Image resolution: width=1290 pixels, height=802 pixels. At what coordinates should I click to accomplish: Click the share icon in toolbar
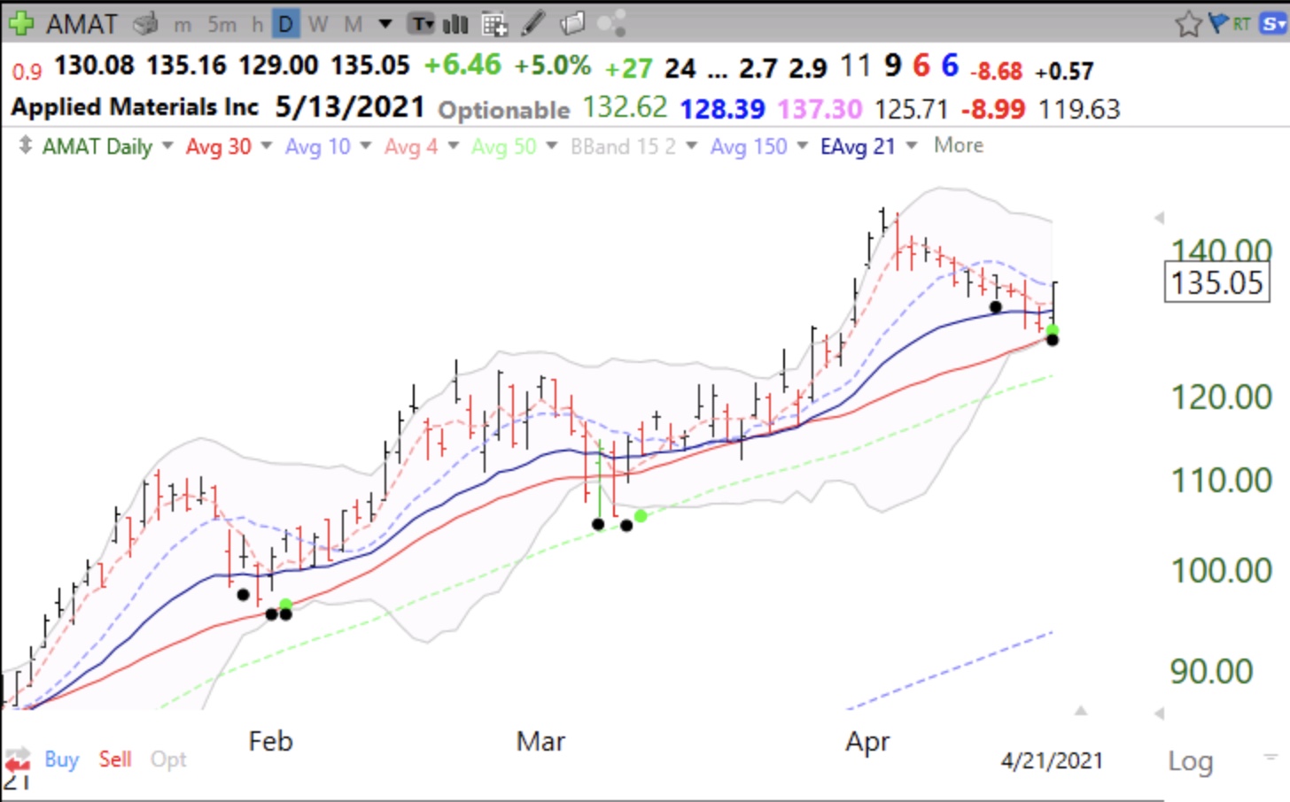tap(612, 23)
